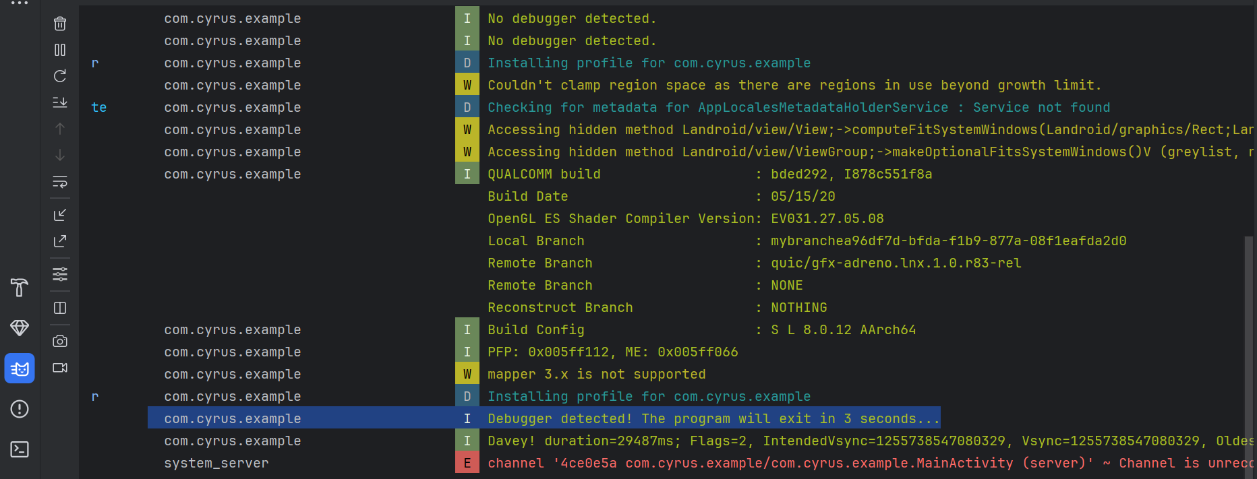
Task: Jump to previous occurrence with up arrow
Action: click(60, 129)
